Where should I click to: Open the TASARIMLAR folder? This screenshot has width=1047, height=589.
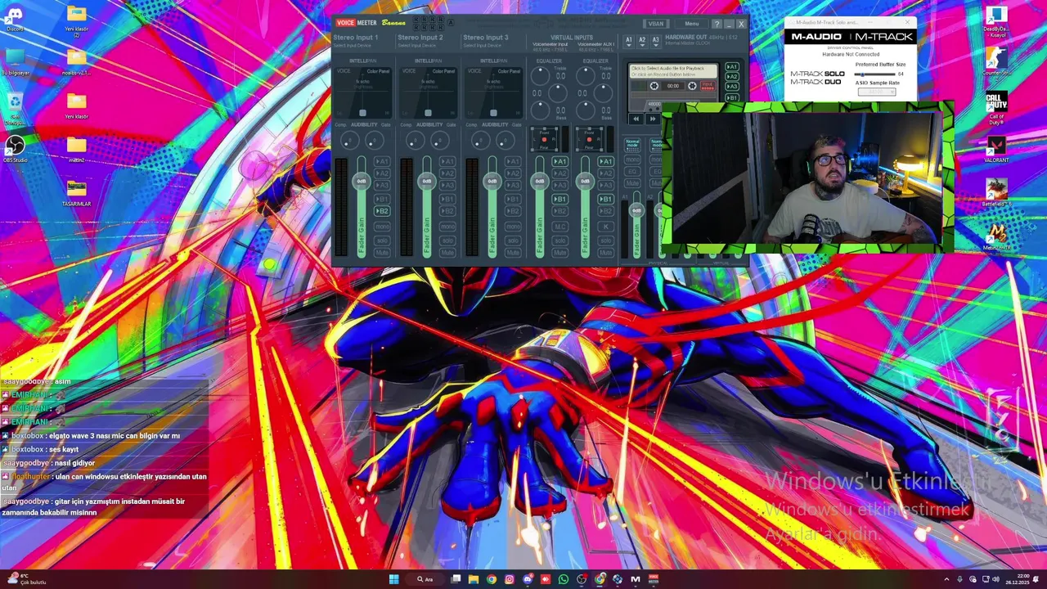click(76, 193)
